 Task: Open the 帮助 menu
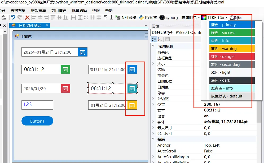point(109,11)
